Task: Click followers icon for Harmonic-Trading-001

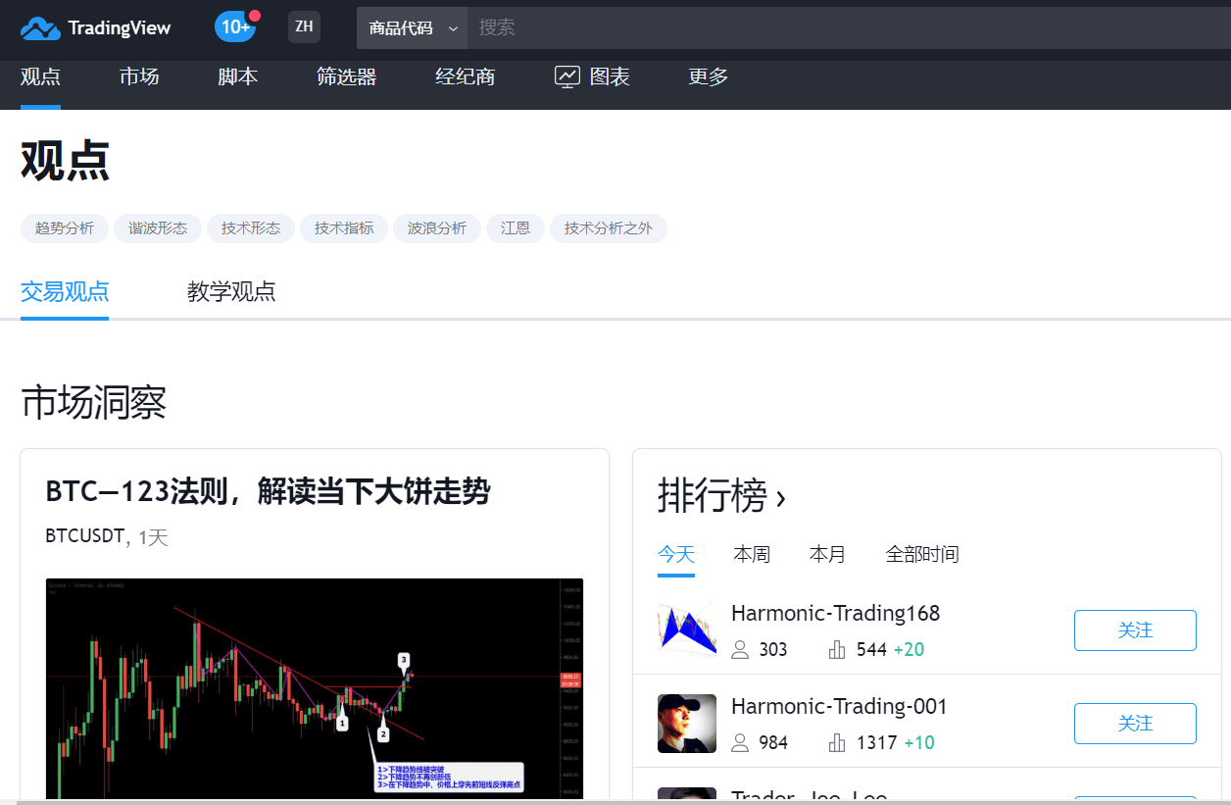Action: click(x=740, y=742)
